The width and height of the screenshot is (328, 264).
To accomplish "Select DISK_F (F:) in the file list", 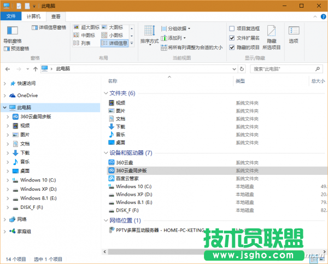I will tap(127, 210).
